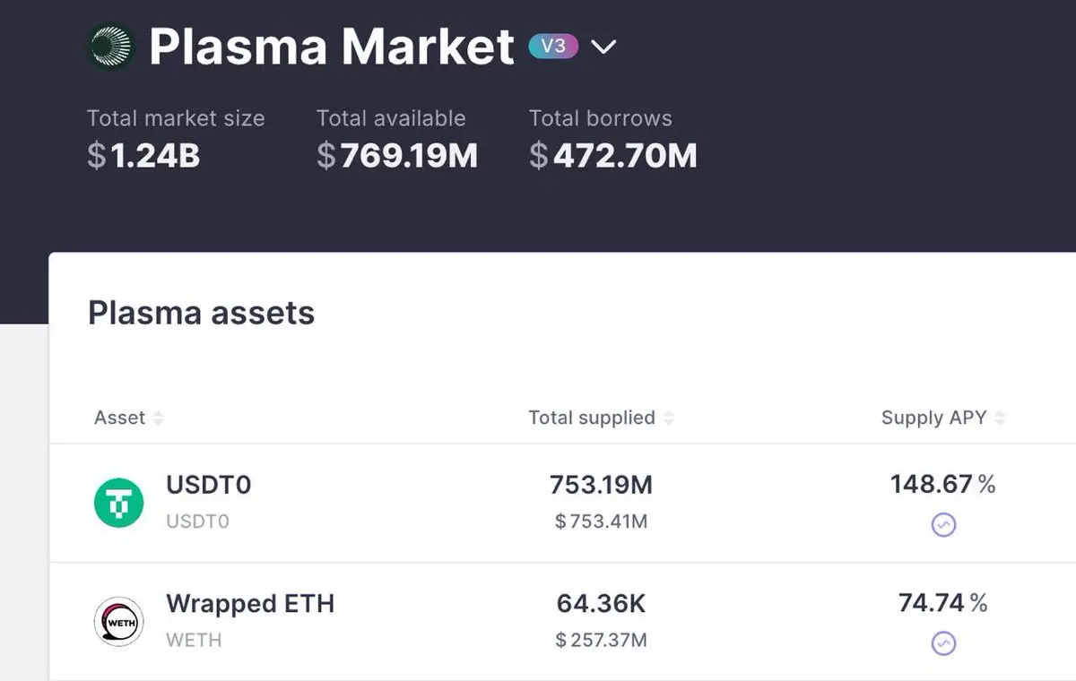This screenshot has height=681, width=1076.
Task: Sort by Total supplied column arrows
Action: (x=668, y=418)
